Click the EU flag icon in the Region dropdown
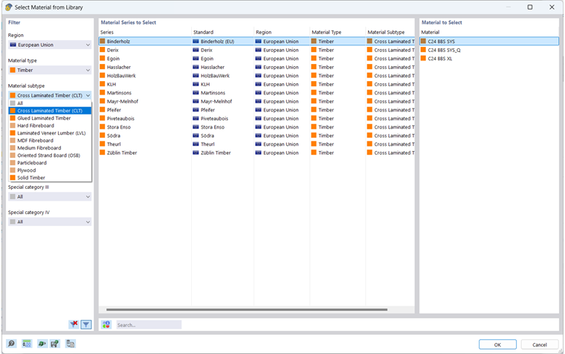Screen dimensions: 565x354 click(13, 45)
